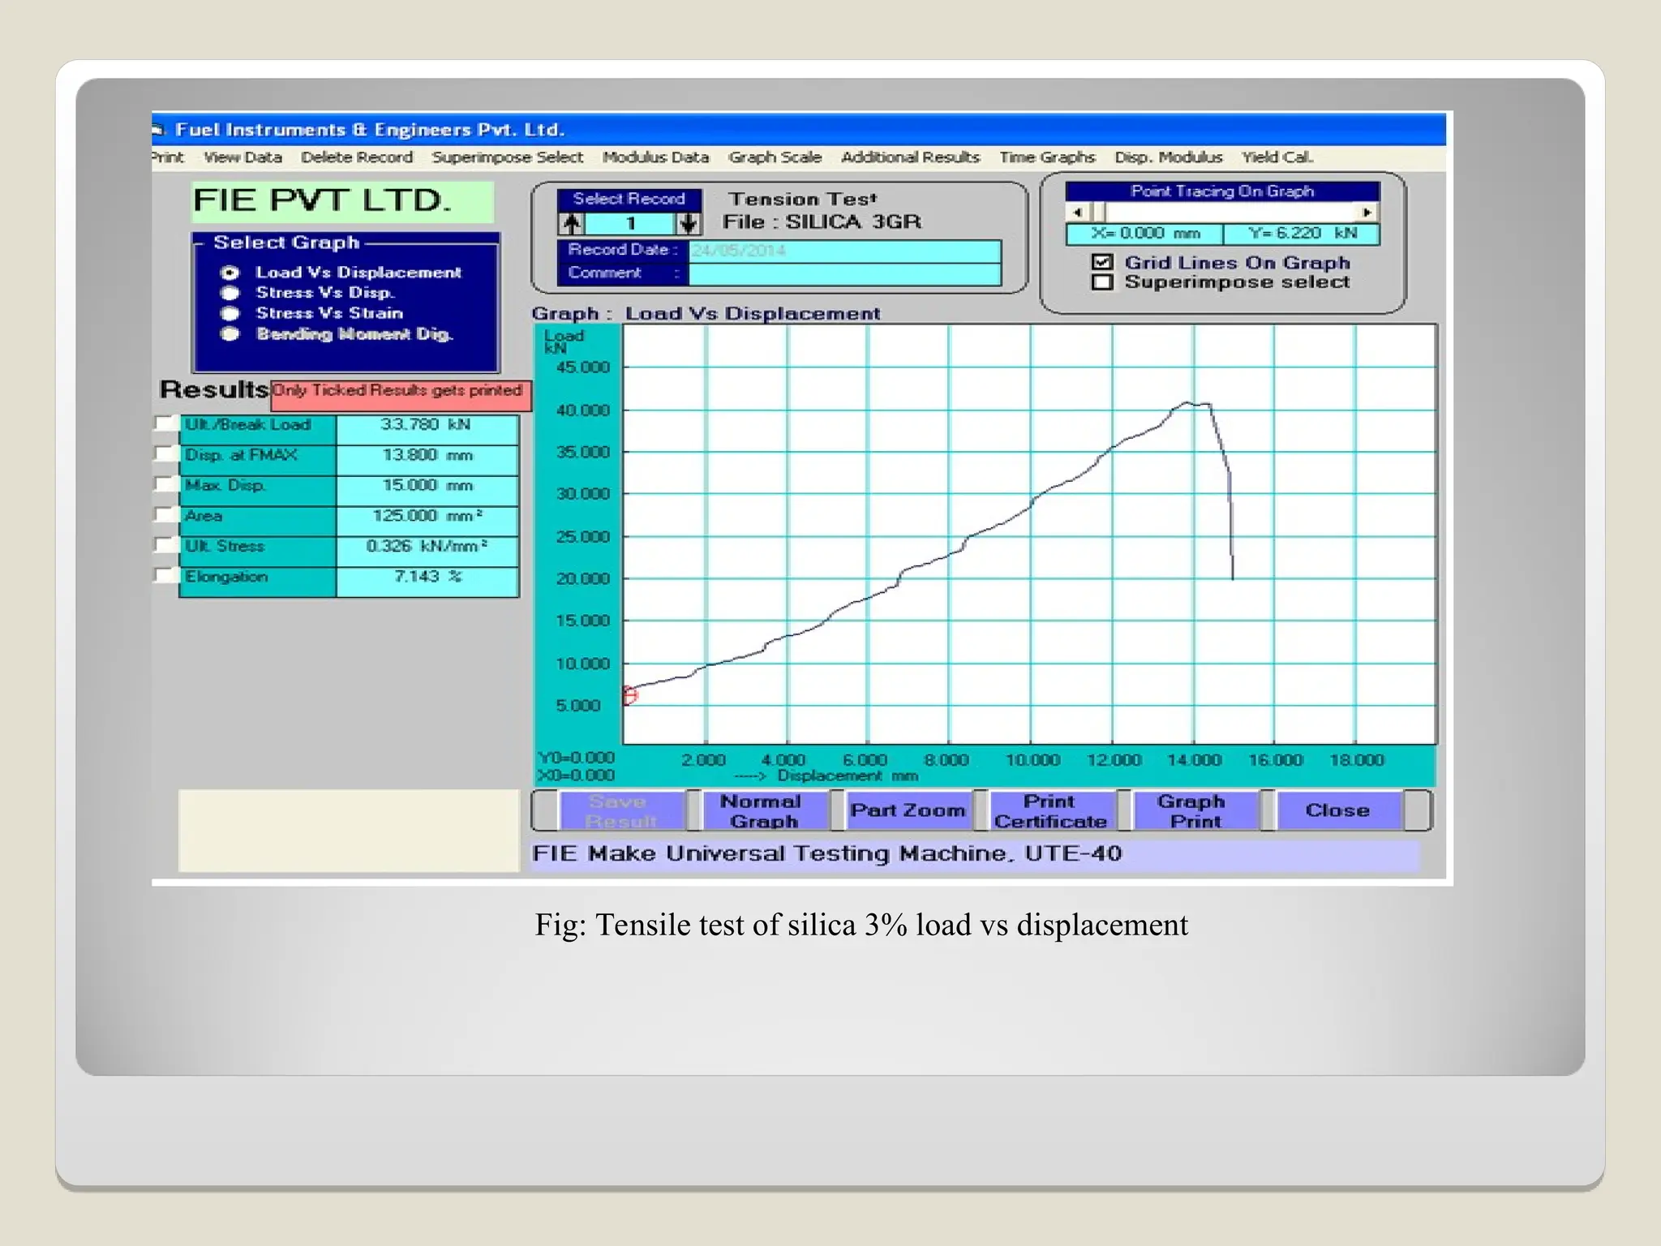Tick the Ult./Break Load result checkbox

[166, 424]
